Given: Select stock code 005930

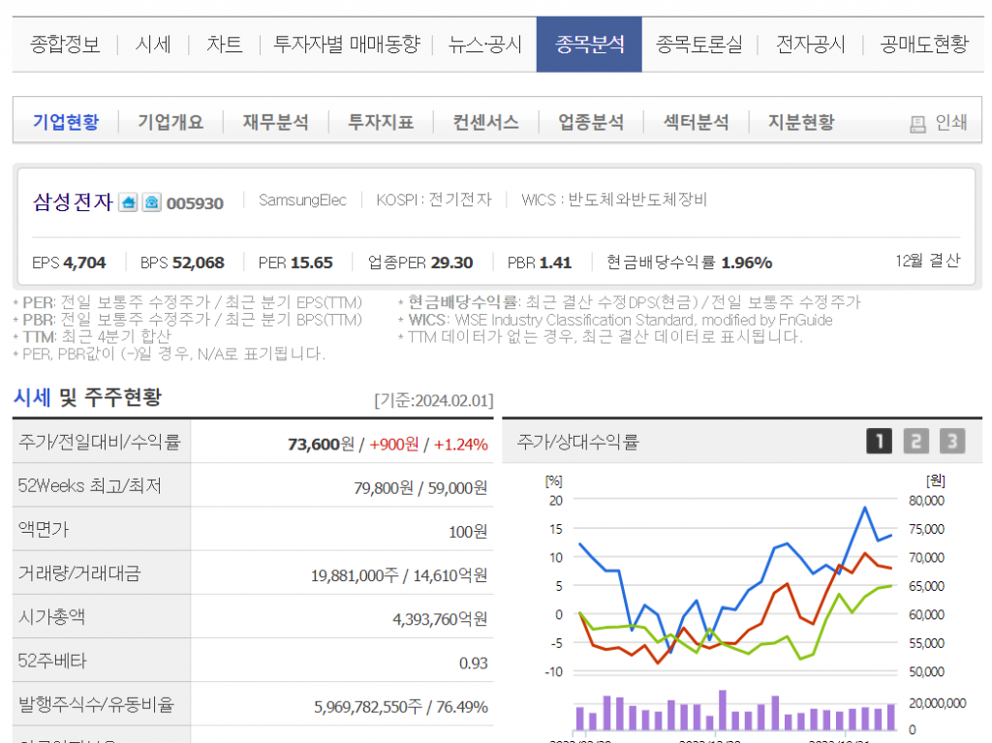Looking at the screenshot, I should click(x=195, y=203).
